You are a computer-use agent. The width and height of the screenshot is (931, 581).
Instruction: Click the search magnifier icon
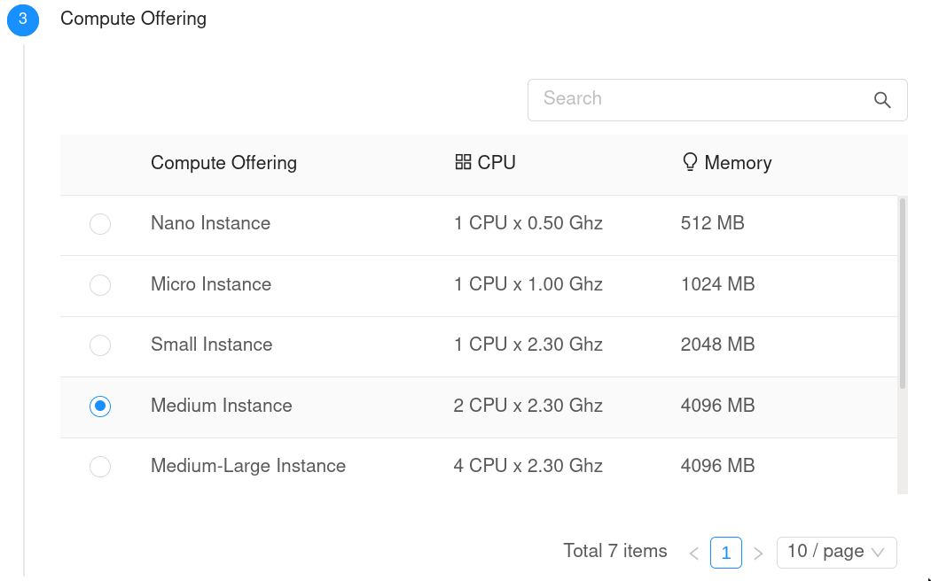coord(881,100)
